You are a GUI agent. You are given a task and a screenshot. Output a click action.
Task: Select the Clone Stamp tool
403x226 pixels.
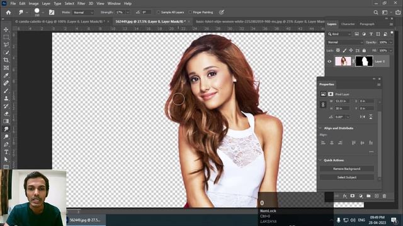[x=6, y=99]
